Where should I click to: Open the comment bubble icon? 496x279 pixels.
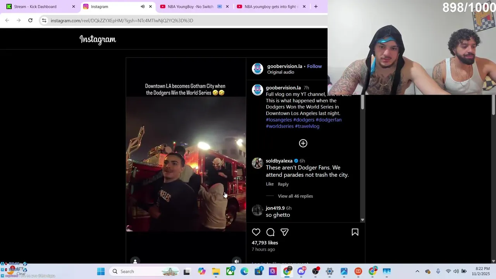click(270, 232)
